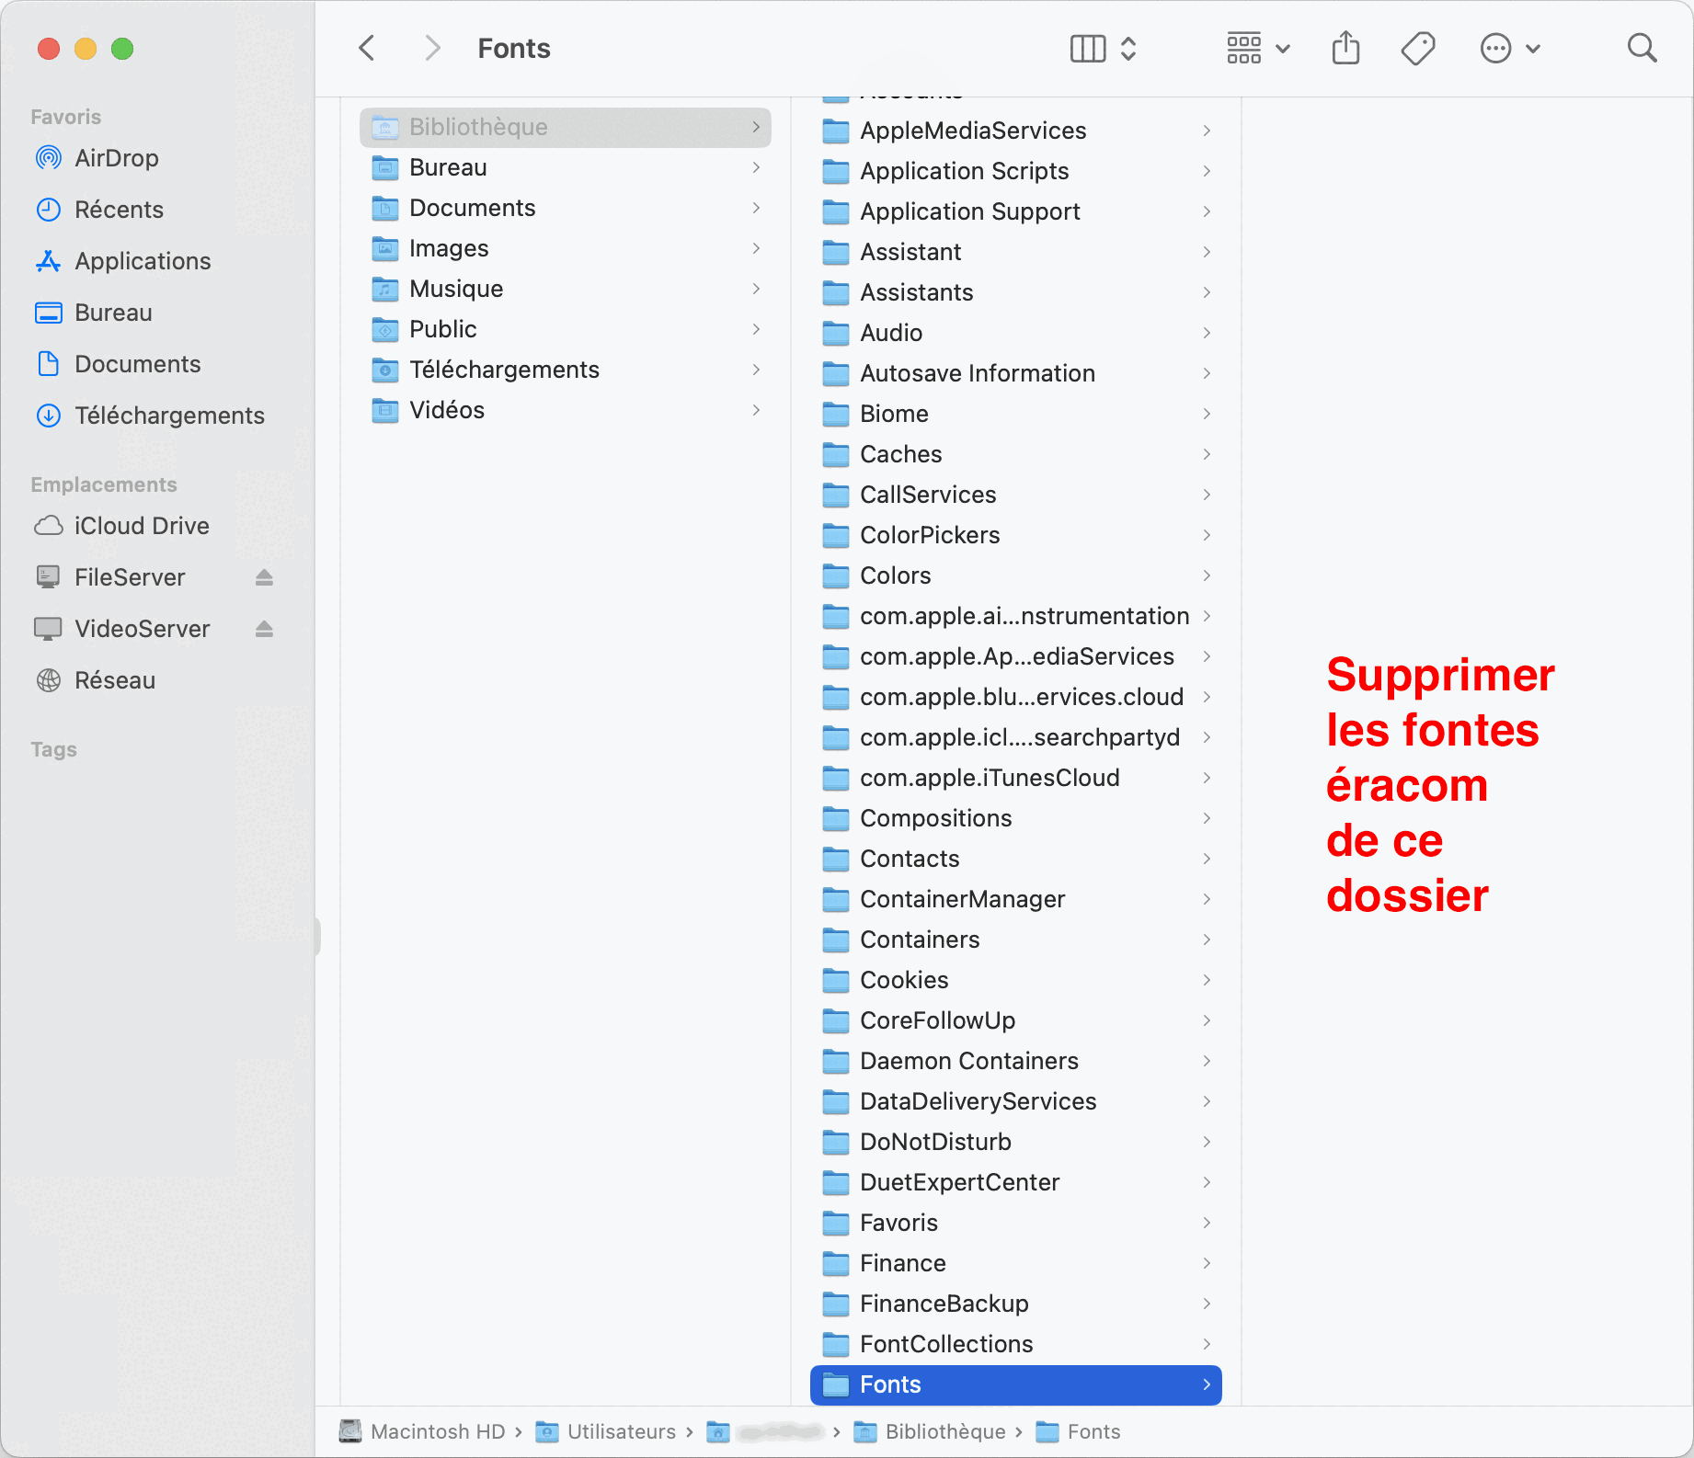
Task: Open AirDrop in the sidebar
Action: point(116,158)
